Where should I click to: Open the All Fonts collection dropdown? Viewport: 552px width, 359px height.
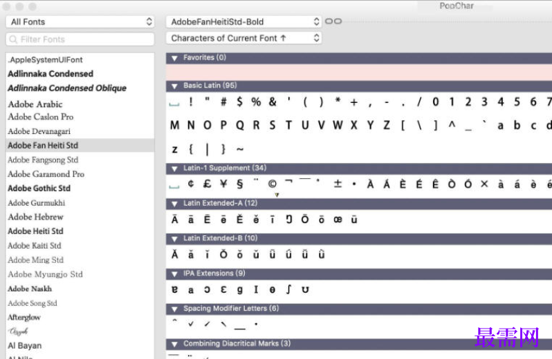click(x=80, y=22)
